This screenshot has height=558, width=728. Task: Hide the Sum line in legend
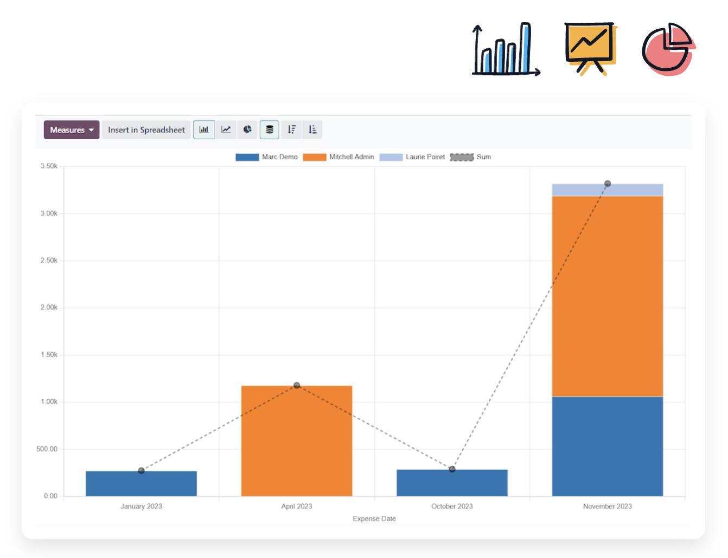(x=470, y=157)
